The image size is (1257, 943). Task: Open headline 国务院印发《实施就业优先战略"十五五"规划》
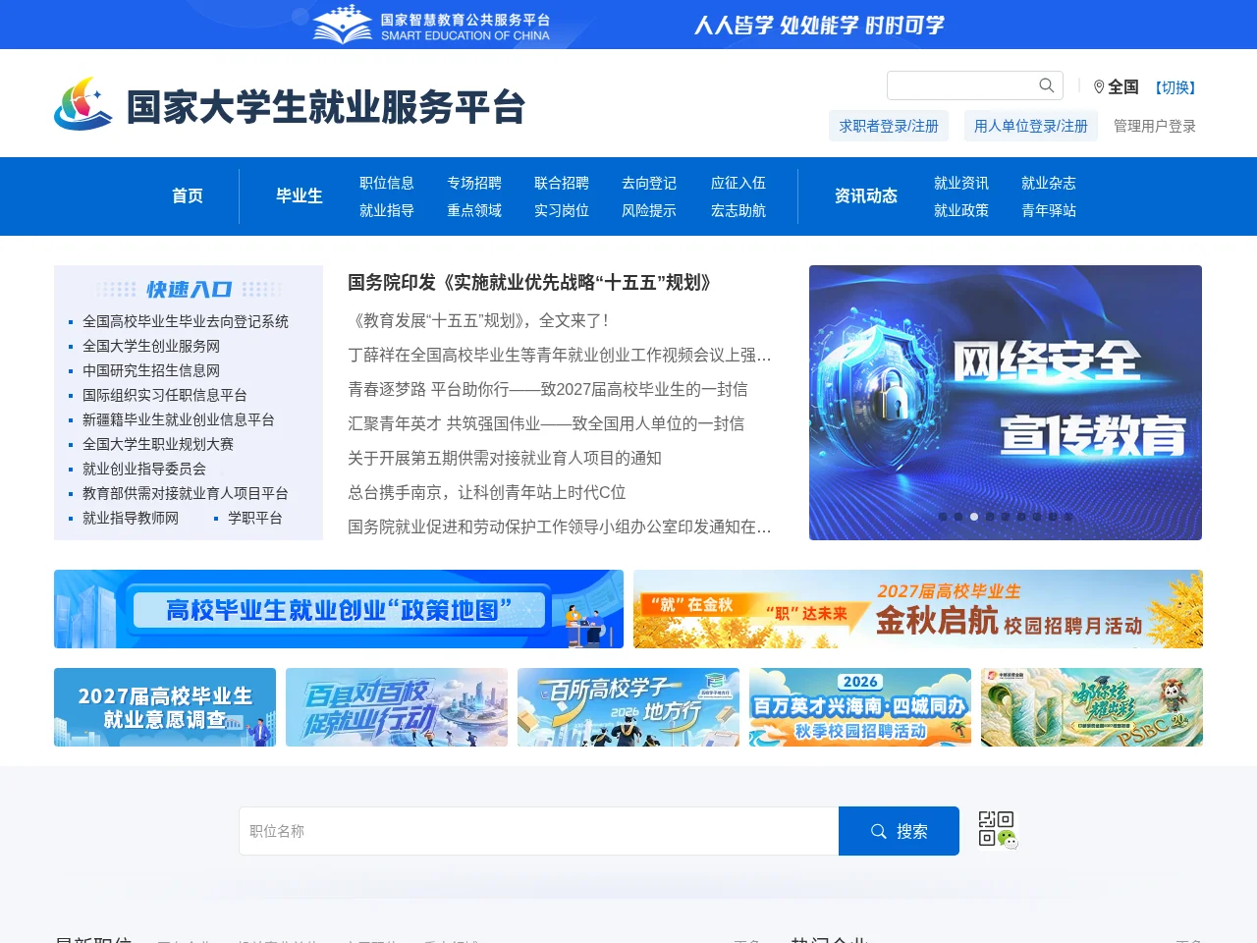point(529,283)
